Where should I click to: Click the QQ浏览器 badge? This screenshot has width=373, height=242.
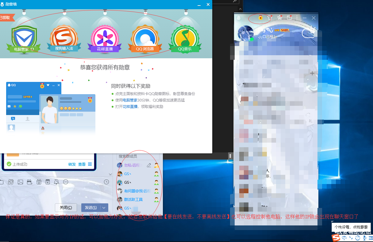(x=145, y=39)
